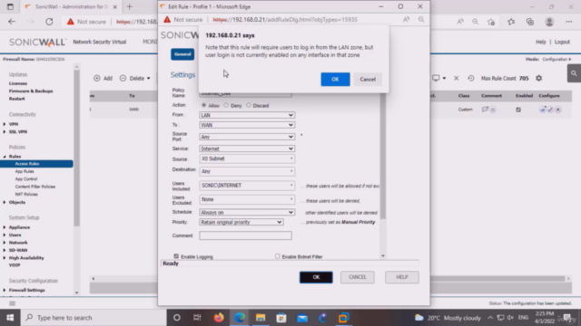Viewport: 581px width, 326px height.
Task: Open App Control in sidebar
Action: coord(26,179)
